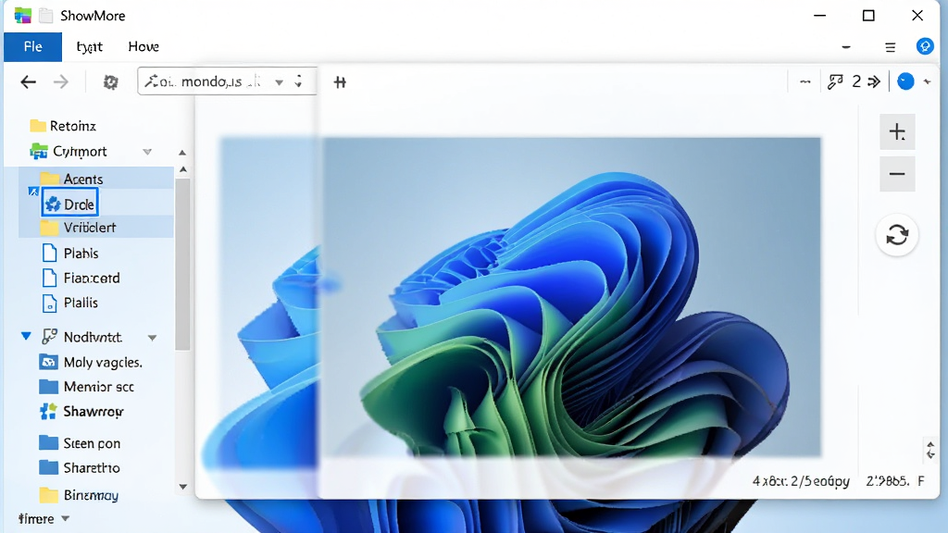Click the document icon beside ShowMore title
Image resolution: width=948 pixels, height=533 pixels.
[x=46, y=16]
